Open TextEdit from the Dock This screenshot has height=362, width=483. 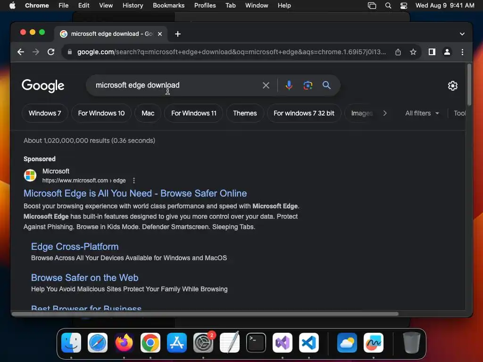coord(230,343)
